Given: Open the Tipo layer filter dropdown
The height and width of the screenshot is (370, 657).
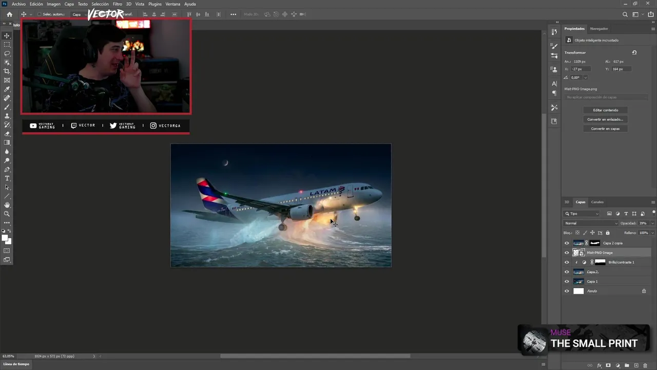Looking at the screenshot, I should click(x=582, y=214).
